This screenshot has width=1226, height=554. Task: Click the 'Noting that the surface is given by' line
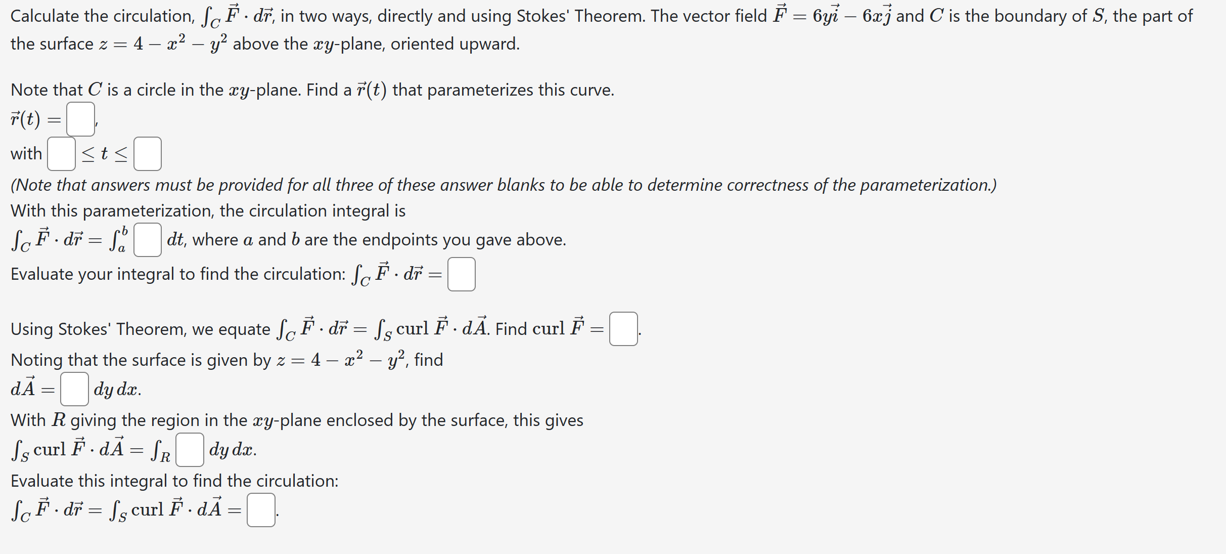141,360
